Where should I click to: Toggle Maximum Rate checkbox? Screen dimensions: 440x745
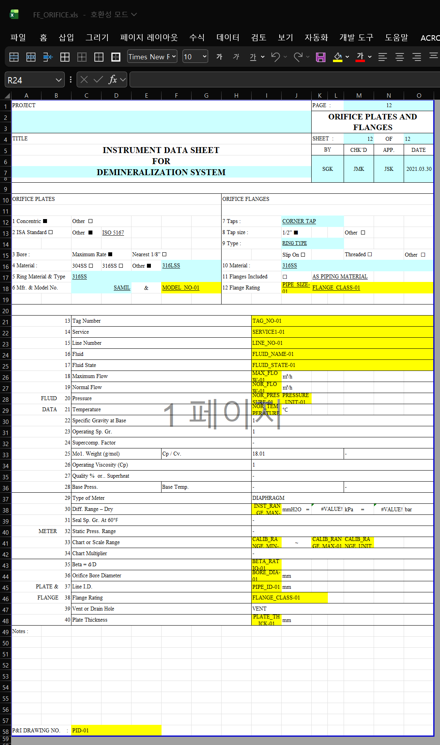[110, 254]
